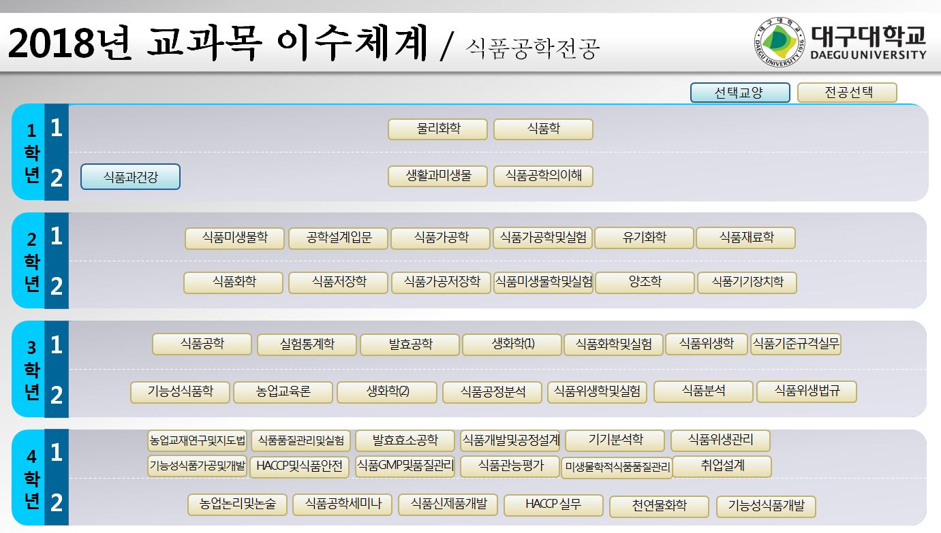Click the HACCP및식품안전 course box
The width and height of the screenshot is (941, 533).
click(300, 467)
